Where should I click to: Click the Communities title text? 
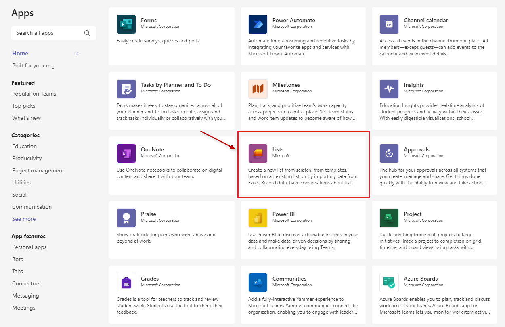289,279
